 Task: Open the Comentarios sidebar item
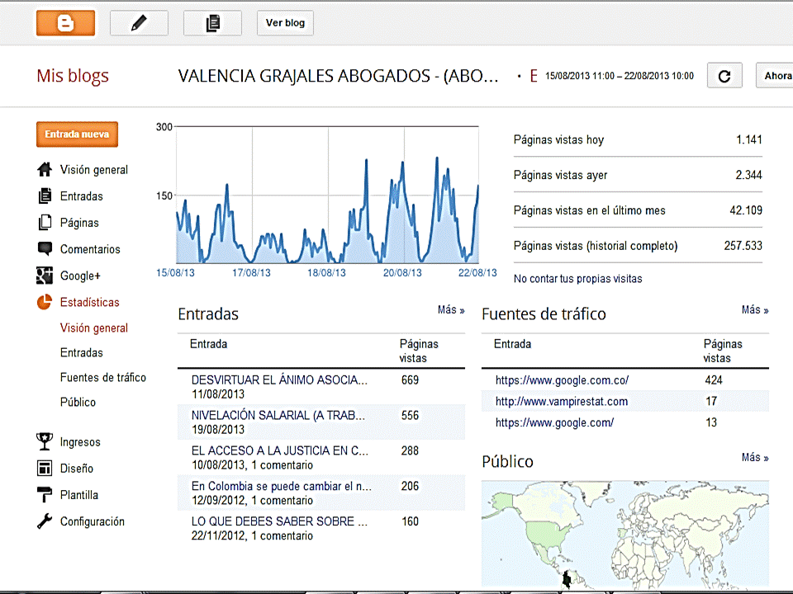pyautogui.click(x=90, y=249)
